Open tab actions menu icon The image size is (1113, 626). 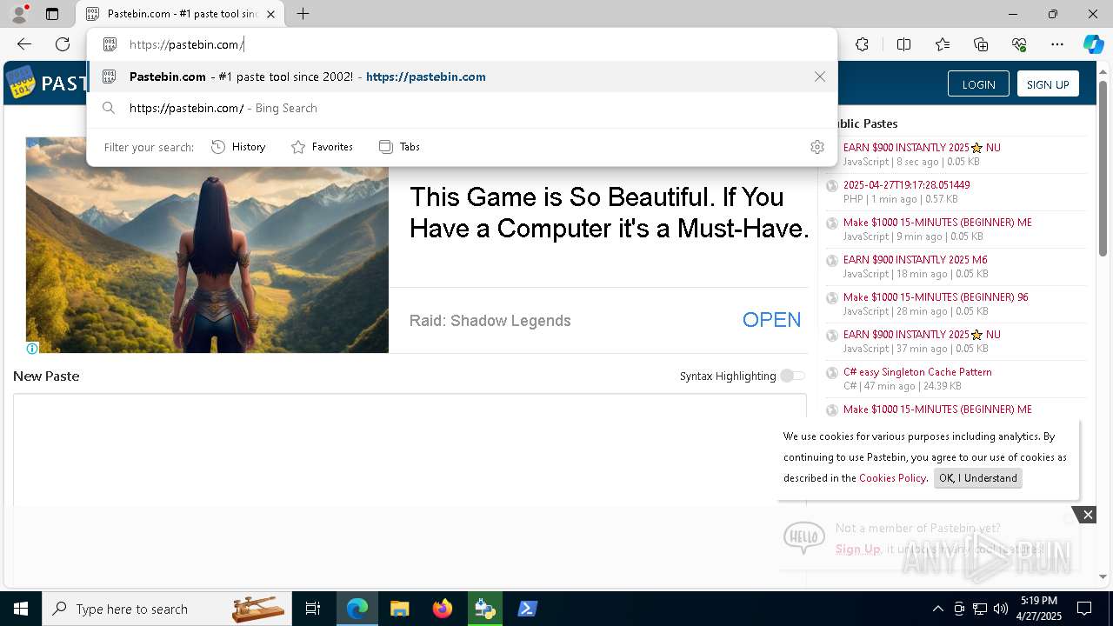click(52, 14)
